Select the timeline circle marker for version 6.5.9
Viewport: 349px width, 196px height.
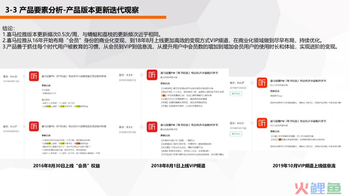(142, 75)
